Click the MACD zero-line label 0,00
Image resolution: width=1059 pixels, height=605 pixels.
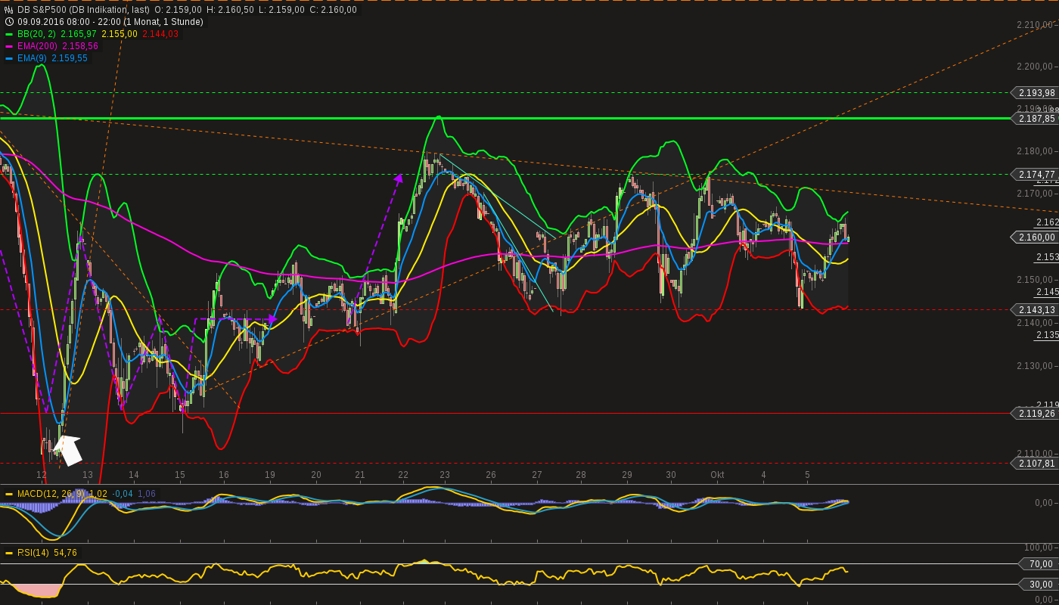click(x=1045, y=503)
